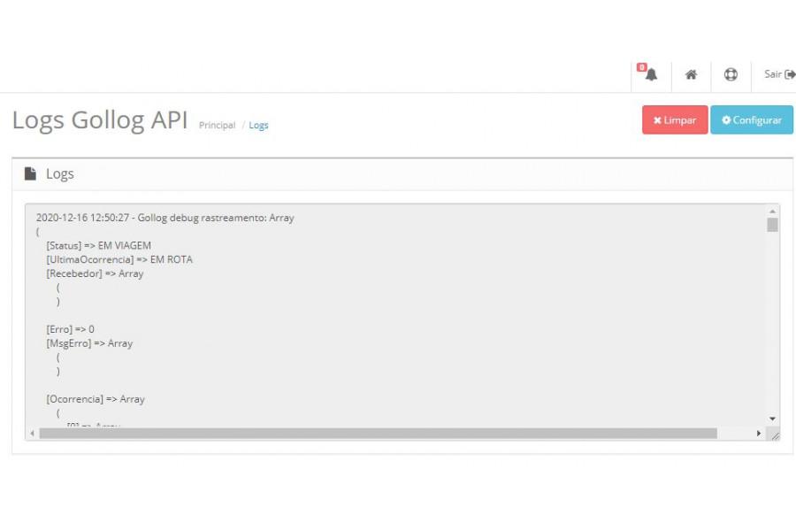
Task: Click the '[Ocorrencia] => Array' line
Action: click(96, 399)
